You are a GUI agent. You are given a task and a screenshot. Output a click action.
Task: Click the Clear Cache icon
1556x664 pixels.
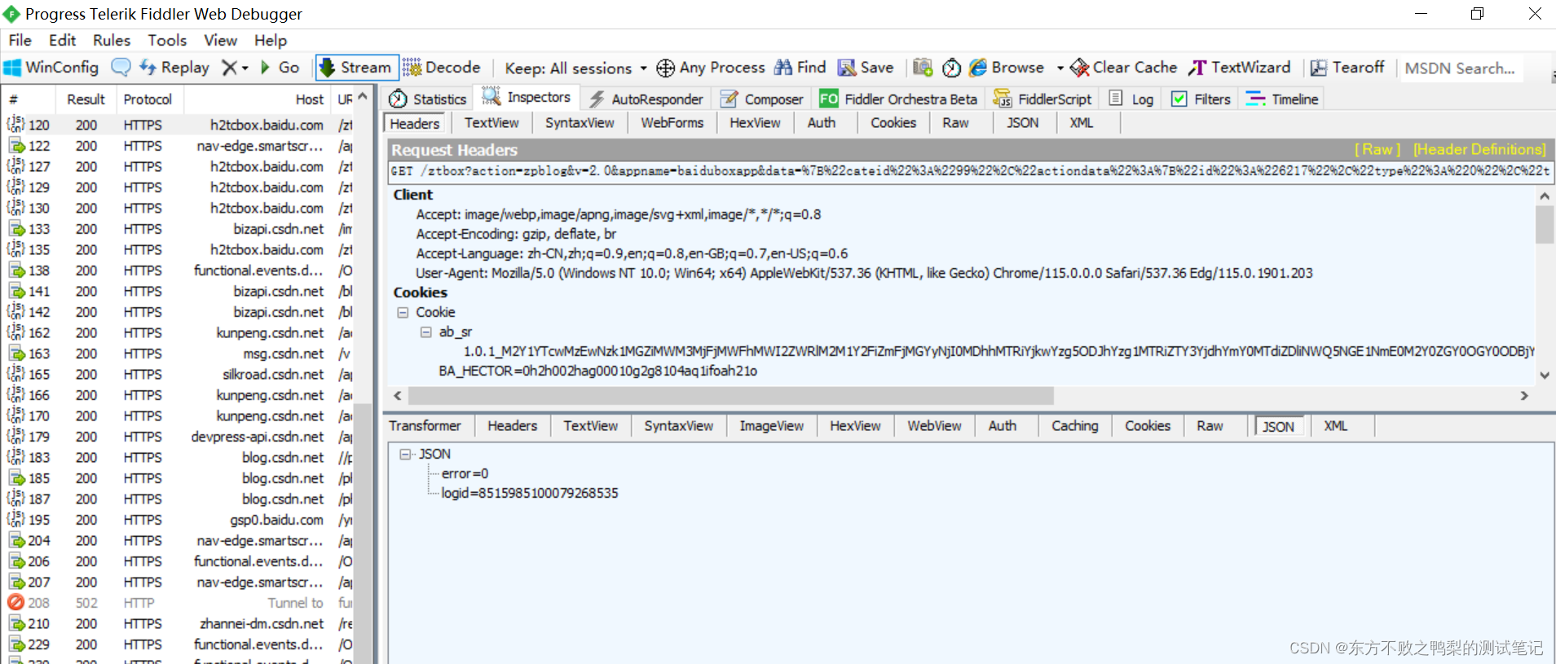point(1079,68)
